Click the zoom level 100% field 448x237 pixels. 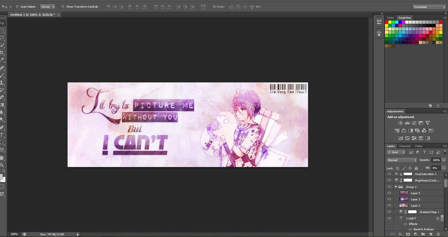click(14, 234)
